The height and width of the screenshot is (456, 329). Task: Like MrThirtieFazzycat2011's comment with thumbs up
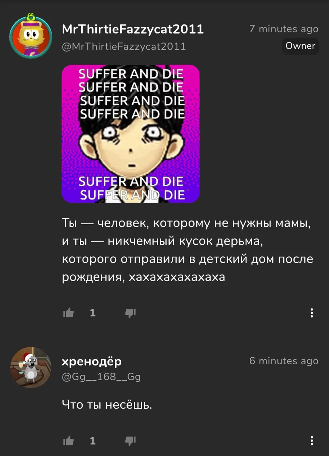pos(68,313)
